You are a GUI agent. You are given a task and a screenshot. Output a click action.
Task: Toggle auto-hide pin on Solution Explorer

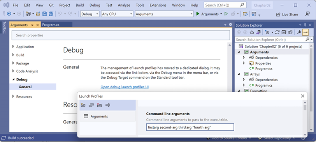305,25
